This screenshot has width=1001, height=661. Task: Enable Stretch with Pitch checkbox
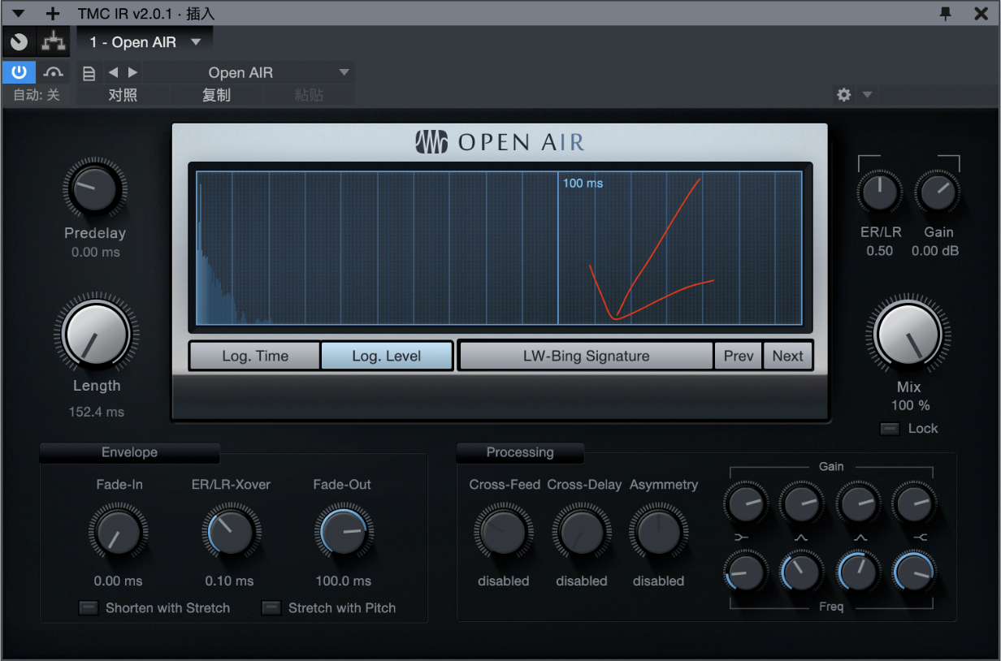click(271, 607)
